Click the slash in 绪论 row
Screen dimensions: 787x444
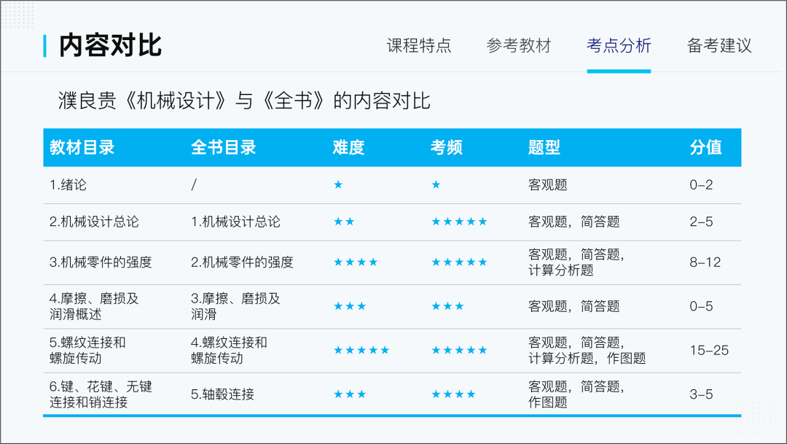194,185
